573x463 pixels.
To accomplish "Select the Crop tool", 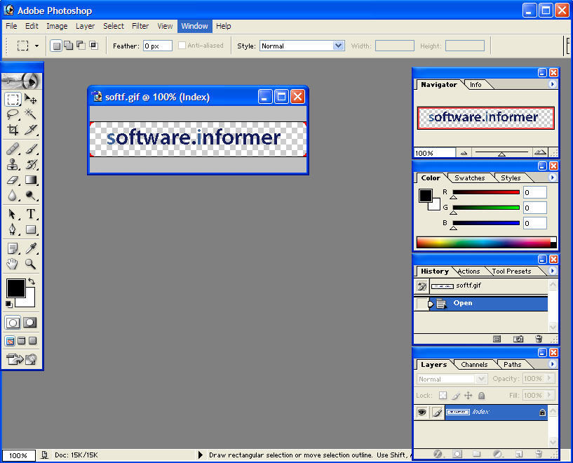I will click(x=13, y=130).
